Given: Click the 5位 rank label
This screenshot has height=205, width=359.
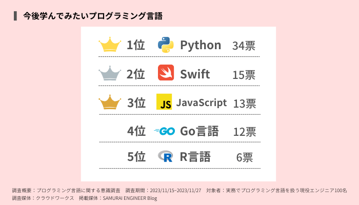Looking at the screenshot, I should pyautogui.click(x=136, y=157).
